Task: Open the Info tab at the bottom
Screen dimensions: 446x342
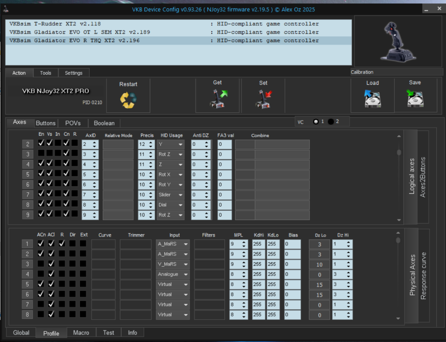Action: click(x=132, y=332)
